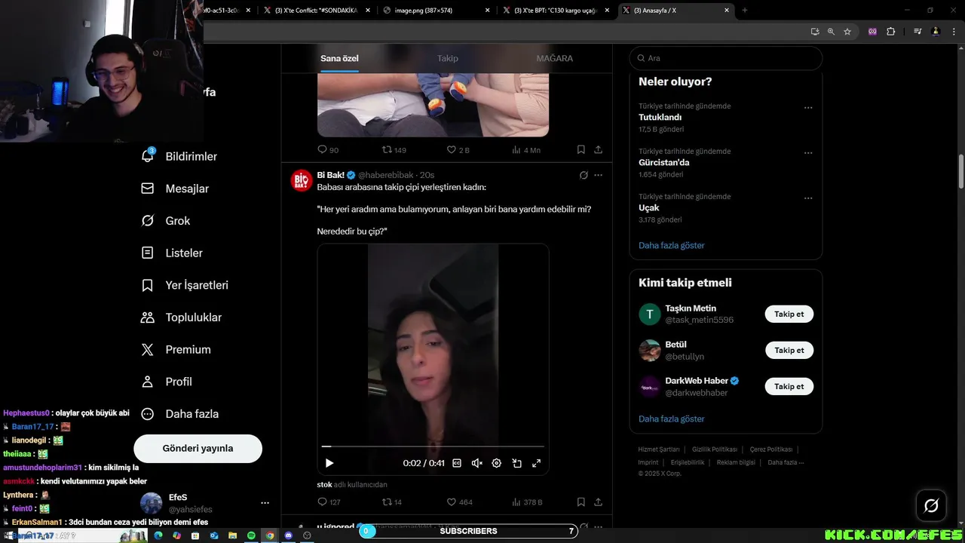Open Bildirimler notifications bell icon

tap(148, 156)
